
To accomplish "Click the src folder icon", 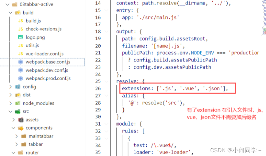I will tap(17, 112).
